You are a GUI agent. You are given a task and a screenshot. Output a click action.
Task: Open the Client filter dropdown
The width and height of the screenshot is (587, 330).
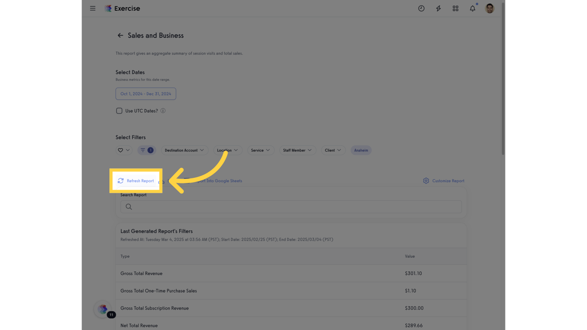tap(333, 150)
